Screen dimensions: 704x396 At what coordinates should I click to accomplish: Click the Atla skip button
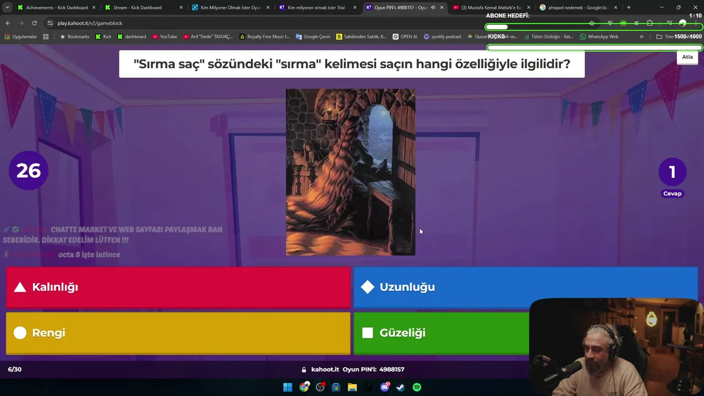coord(687,57)
